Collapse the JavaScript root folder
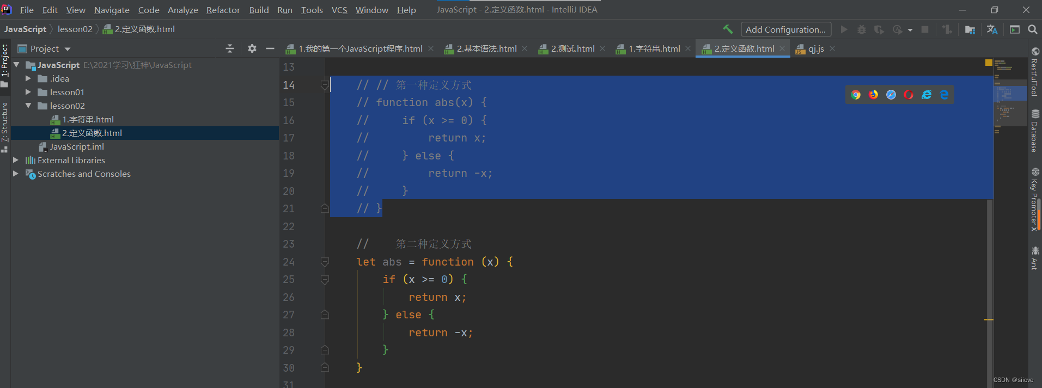 (16, 65)
